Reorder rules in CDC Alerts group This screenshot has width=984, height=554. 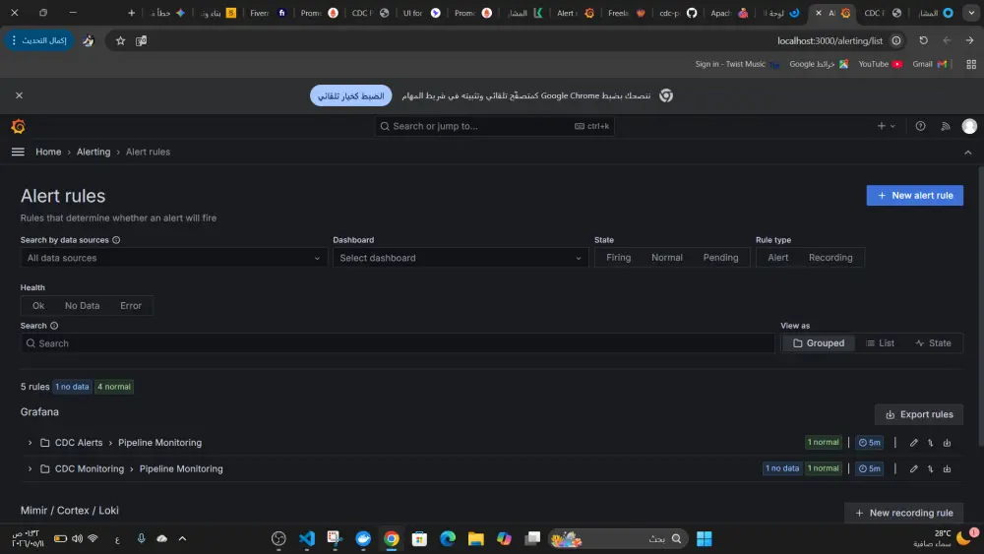click(930, 443)
